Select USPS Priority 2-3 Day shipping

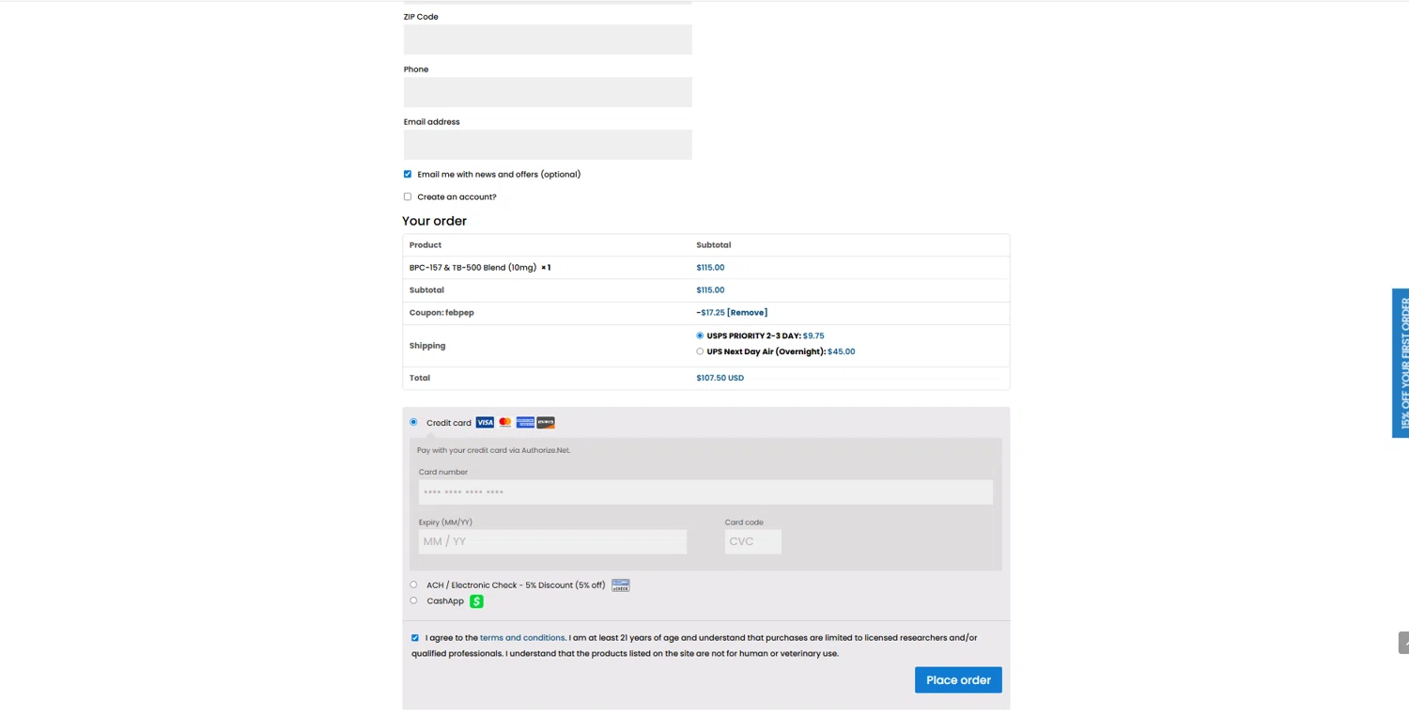coord(700,335)
